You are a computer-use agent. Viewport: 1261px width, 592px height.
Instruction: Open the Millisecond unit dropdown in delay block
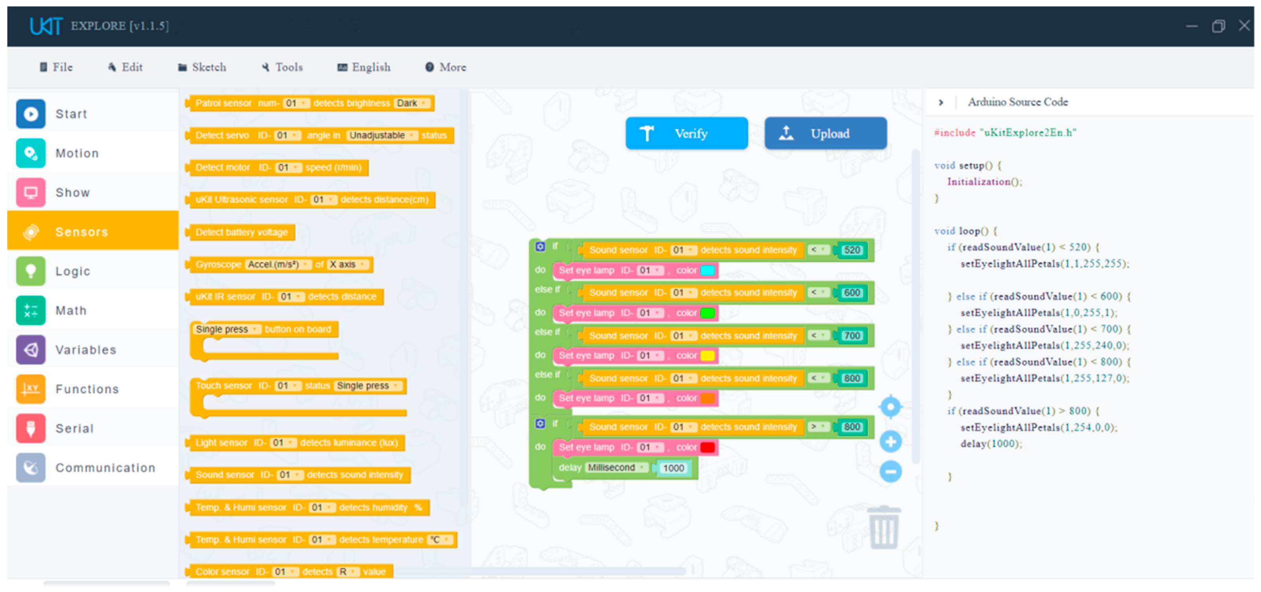616,468
